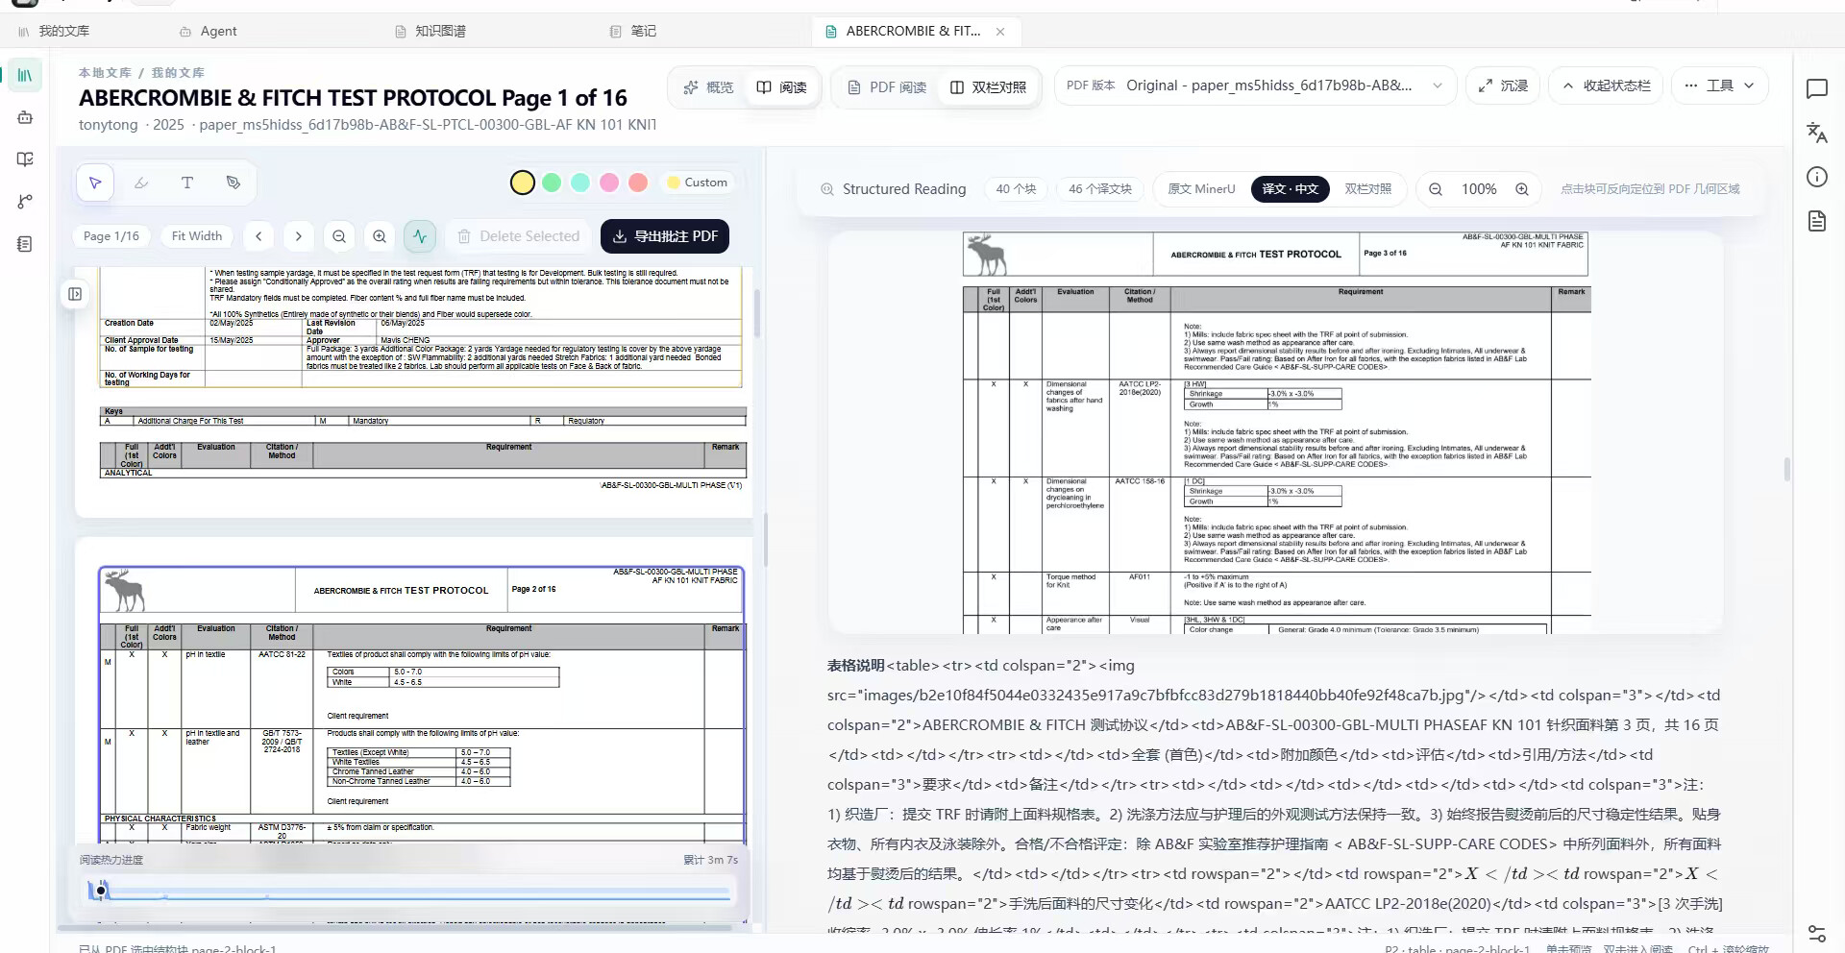The image size is (1845, 953).
Task: Collapse status bar with 收起状态栏
Action: (x=1605, y=86)
